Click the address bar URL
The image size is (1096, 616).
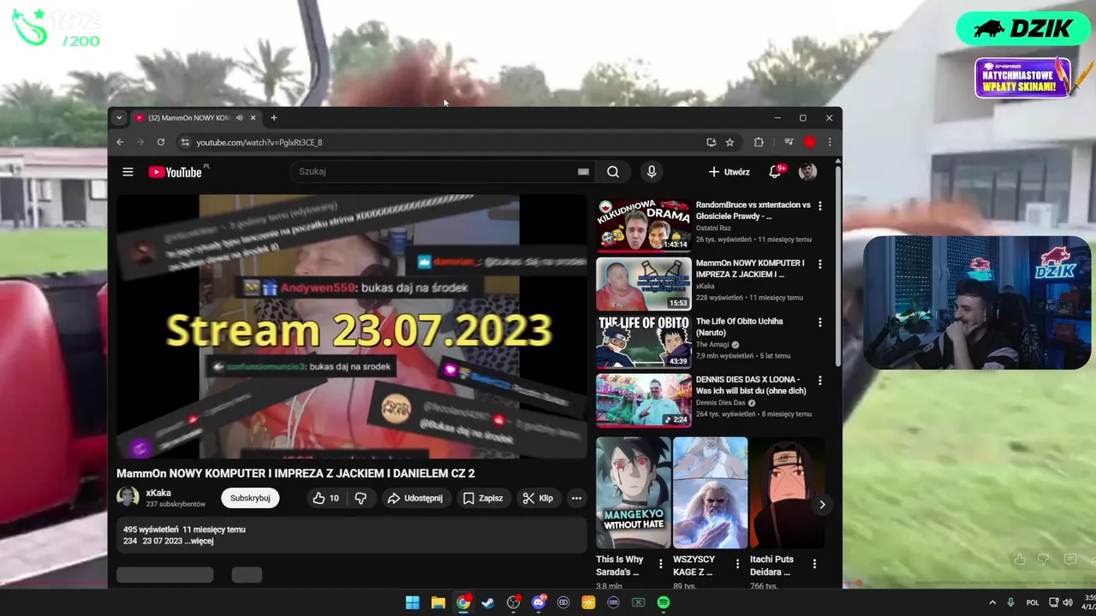click(x=259, y=142)
